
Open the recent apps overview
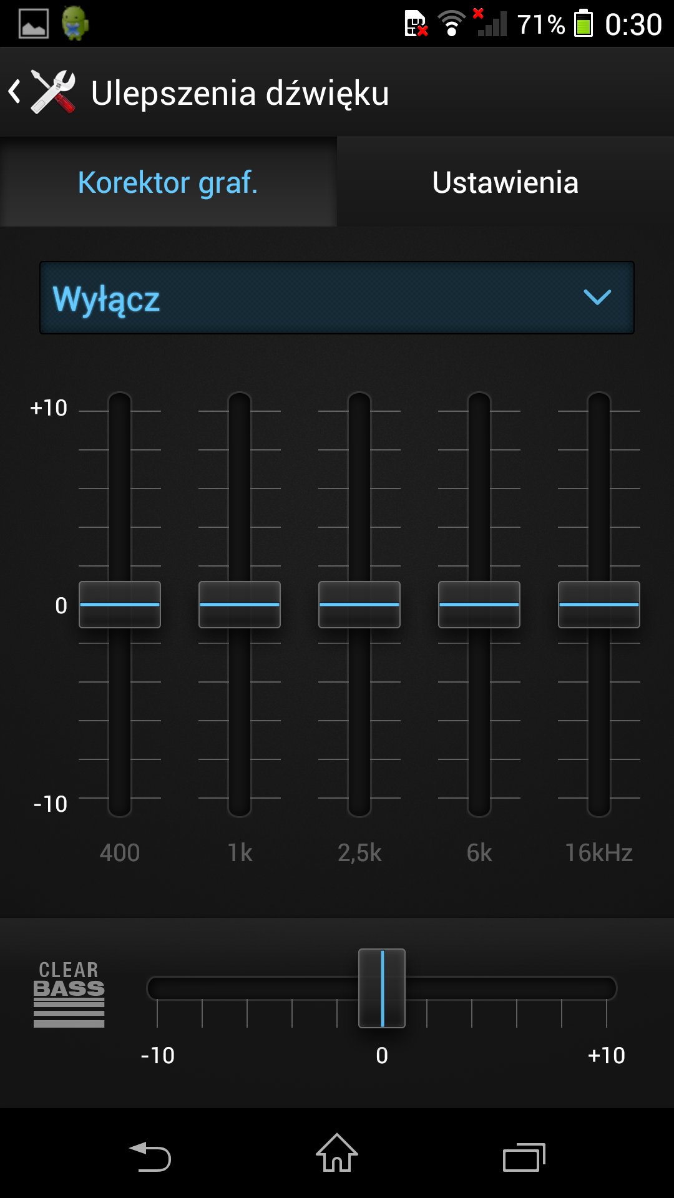pyautogui.click(x=524, y=1157)
